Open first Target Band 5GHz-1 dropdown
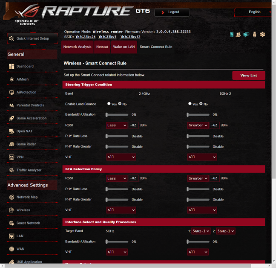The width and height of the screenshot is (276, 268). tap(201, 231)
